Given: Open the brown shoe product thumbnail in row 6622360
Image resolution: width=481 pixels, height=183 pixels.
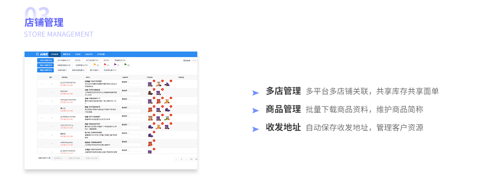Looking at the screenshot, I should coord(150,93).
